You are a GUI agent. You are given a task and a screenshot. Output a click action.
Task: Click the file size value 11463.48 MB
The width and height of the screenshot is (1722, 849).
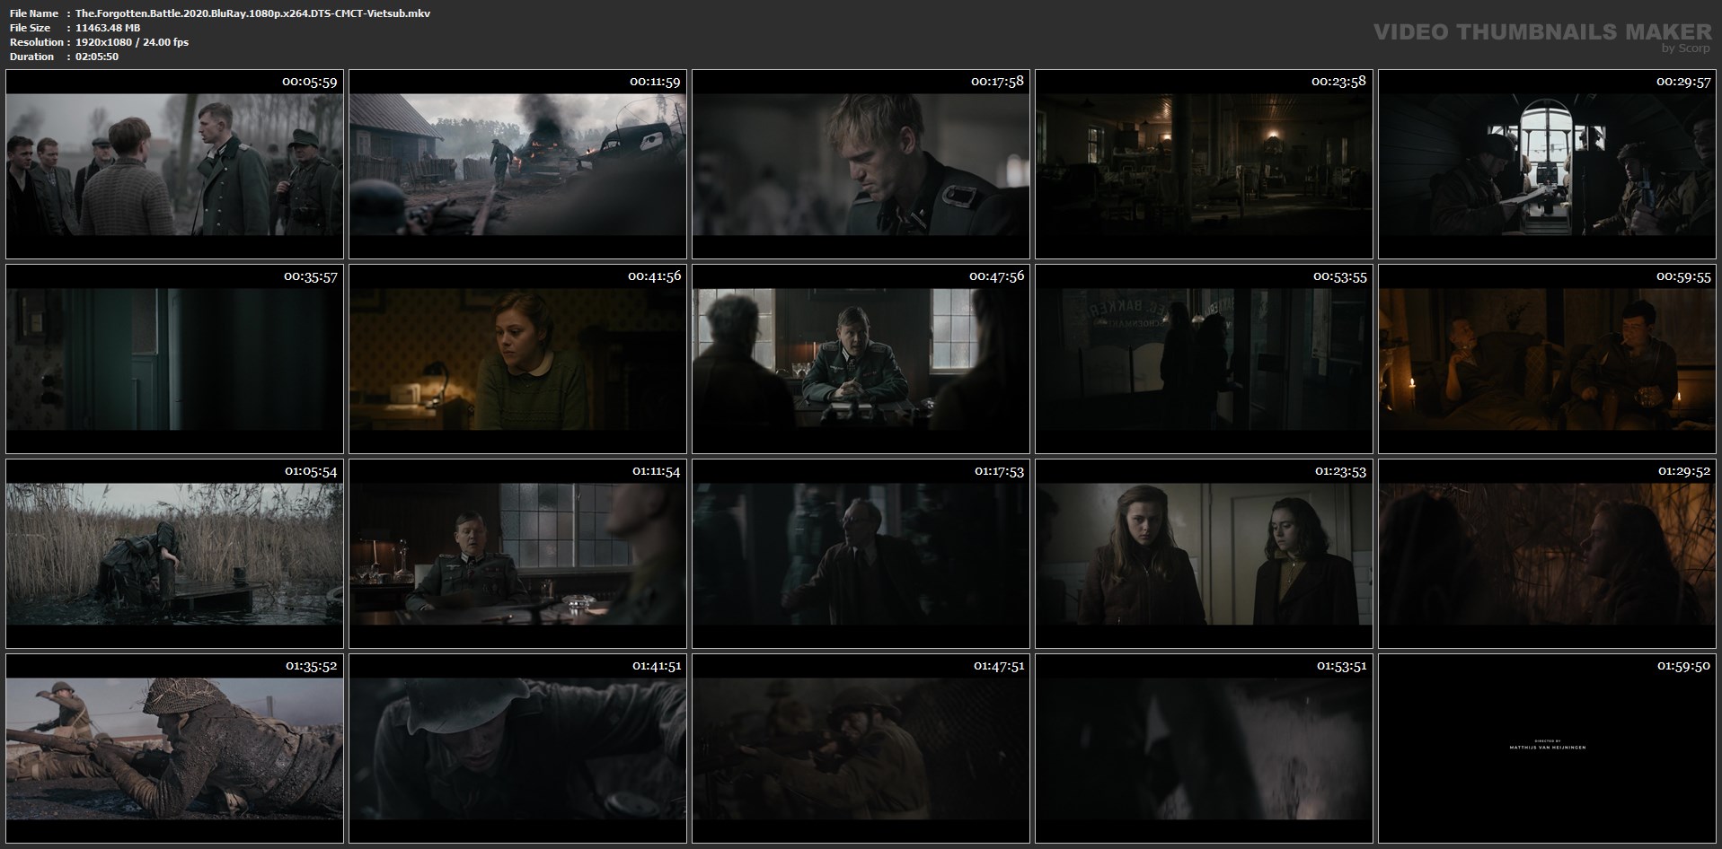(108, 28)
